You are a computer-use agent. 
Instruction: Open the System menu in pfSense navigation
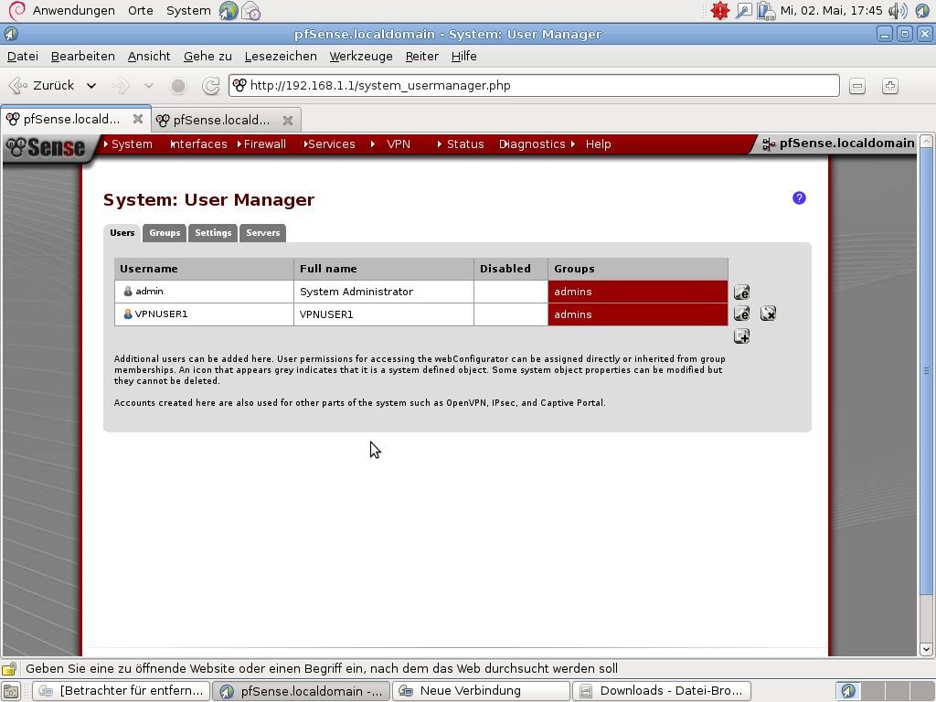click(x=132, y=144)
